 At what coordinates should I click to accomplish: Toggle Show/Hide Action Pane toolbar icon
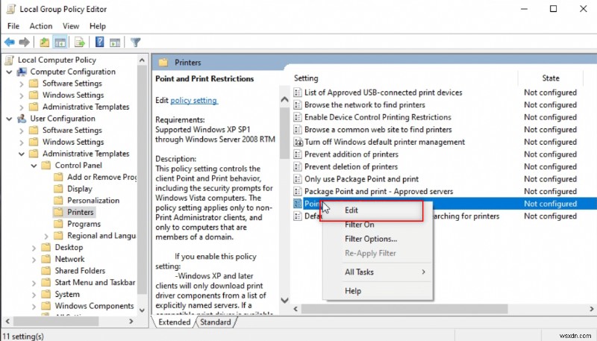click(115, 43)
